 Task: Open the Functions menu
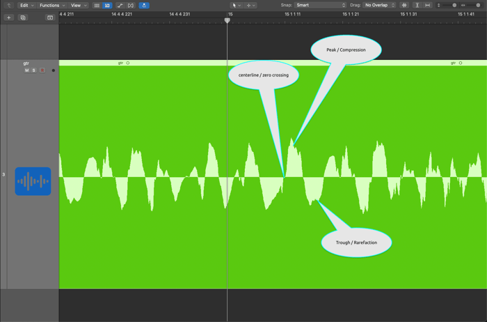(x=52, y=6)
